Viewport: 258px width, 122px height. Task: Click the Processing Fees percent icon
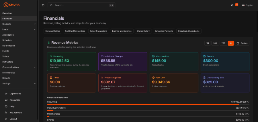pos(102,78)
